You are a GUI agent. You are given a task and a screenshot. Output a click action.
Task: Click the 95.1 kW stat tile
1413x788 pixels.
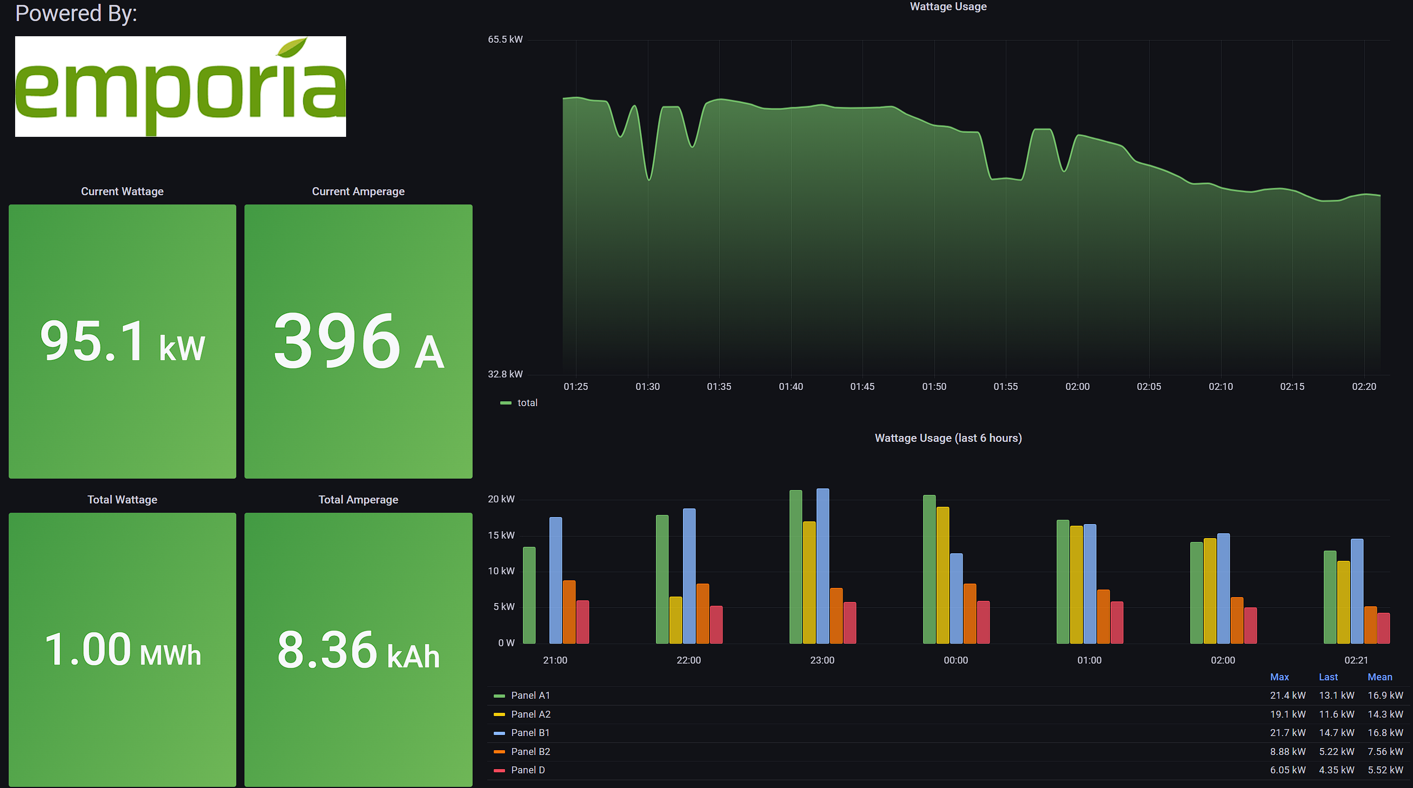[x=122, y=341]
